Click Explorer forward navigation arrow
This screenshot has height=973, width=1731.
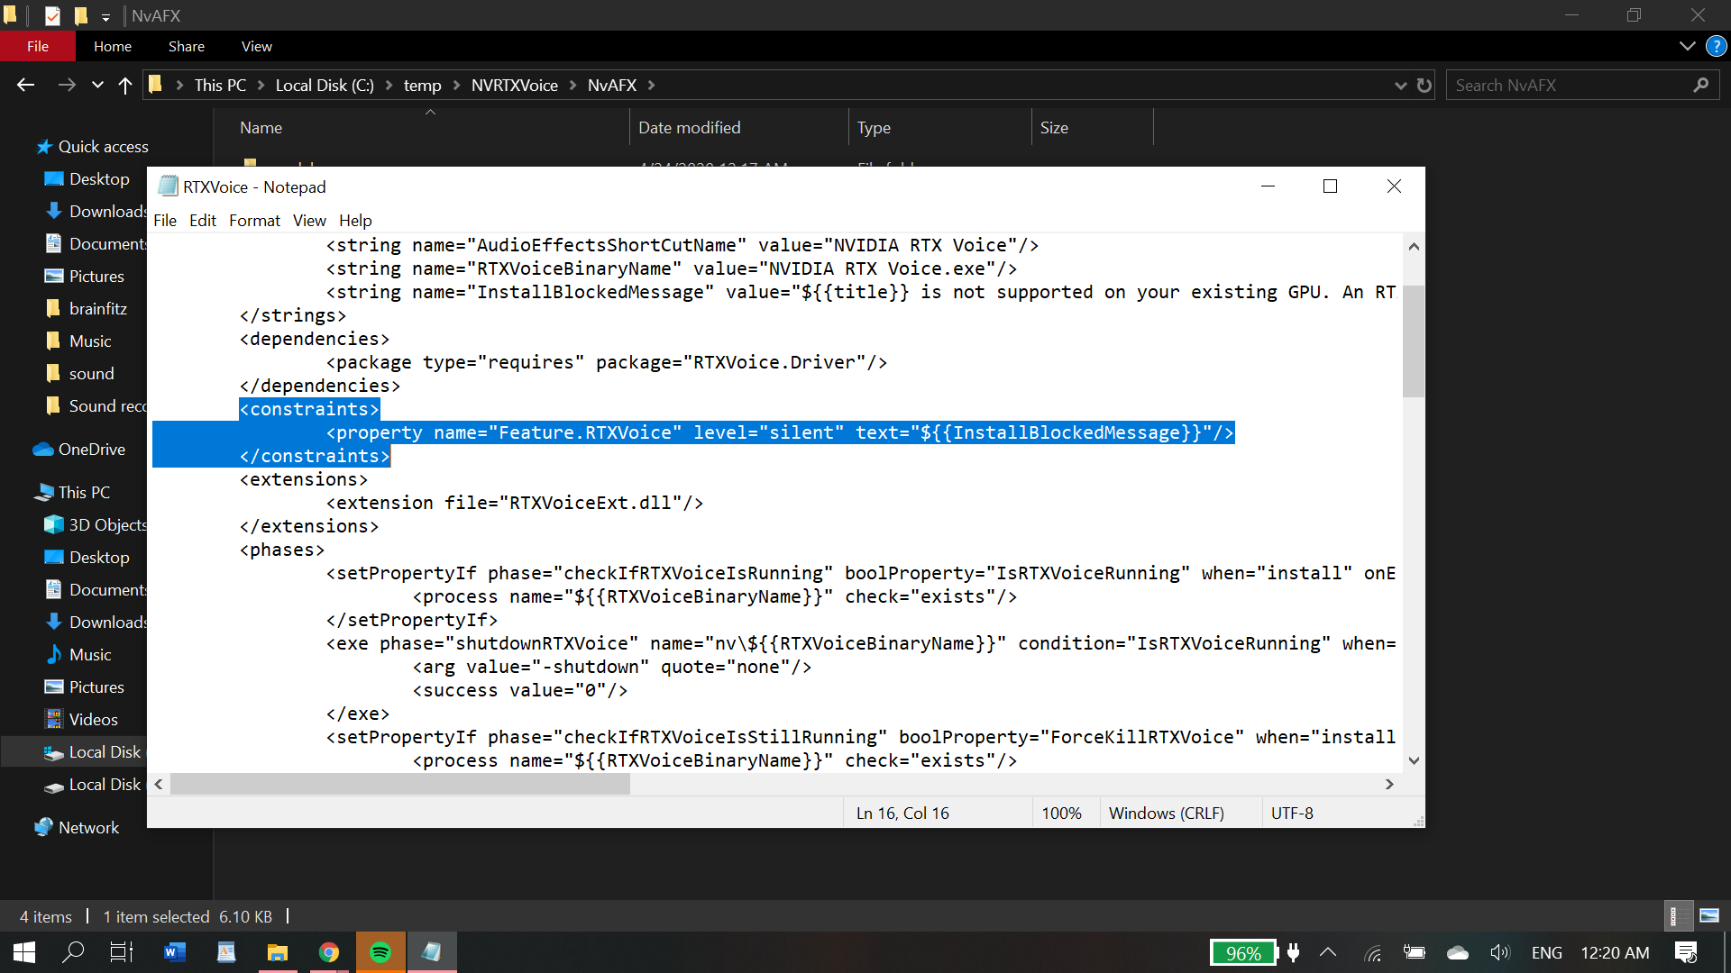click(x=67, y=85)
